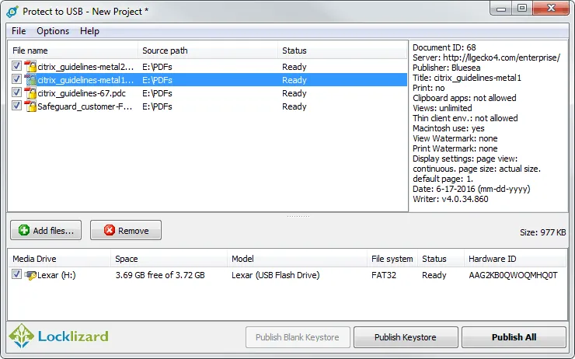The width and height of the screenshot is (575, 359).
Task: Open the Help menu
Action: [x=89, y=31]
